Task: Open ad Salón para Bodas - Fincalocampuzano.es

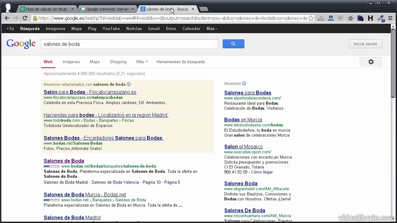Action: (x=90, y=92)
